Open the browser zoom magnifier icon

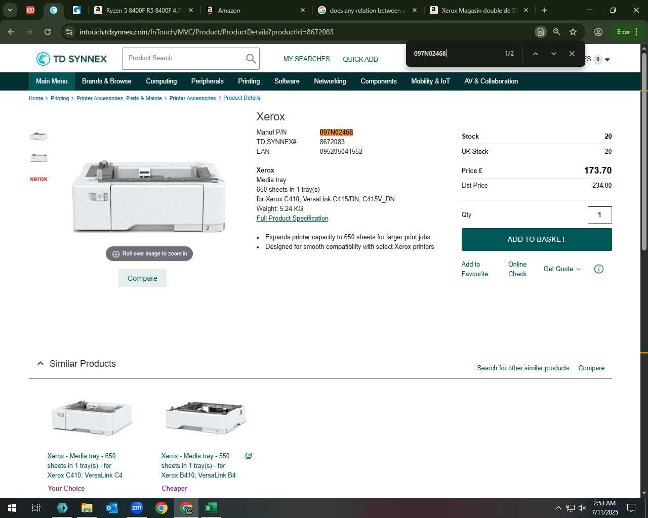pos(556,32)
